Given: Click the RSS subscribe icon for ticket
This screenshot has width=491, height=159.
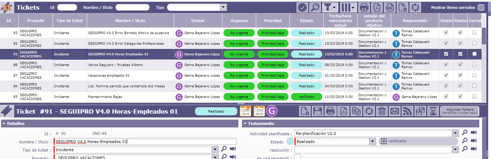Looking at the screenshot, I should [407, 111].
